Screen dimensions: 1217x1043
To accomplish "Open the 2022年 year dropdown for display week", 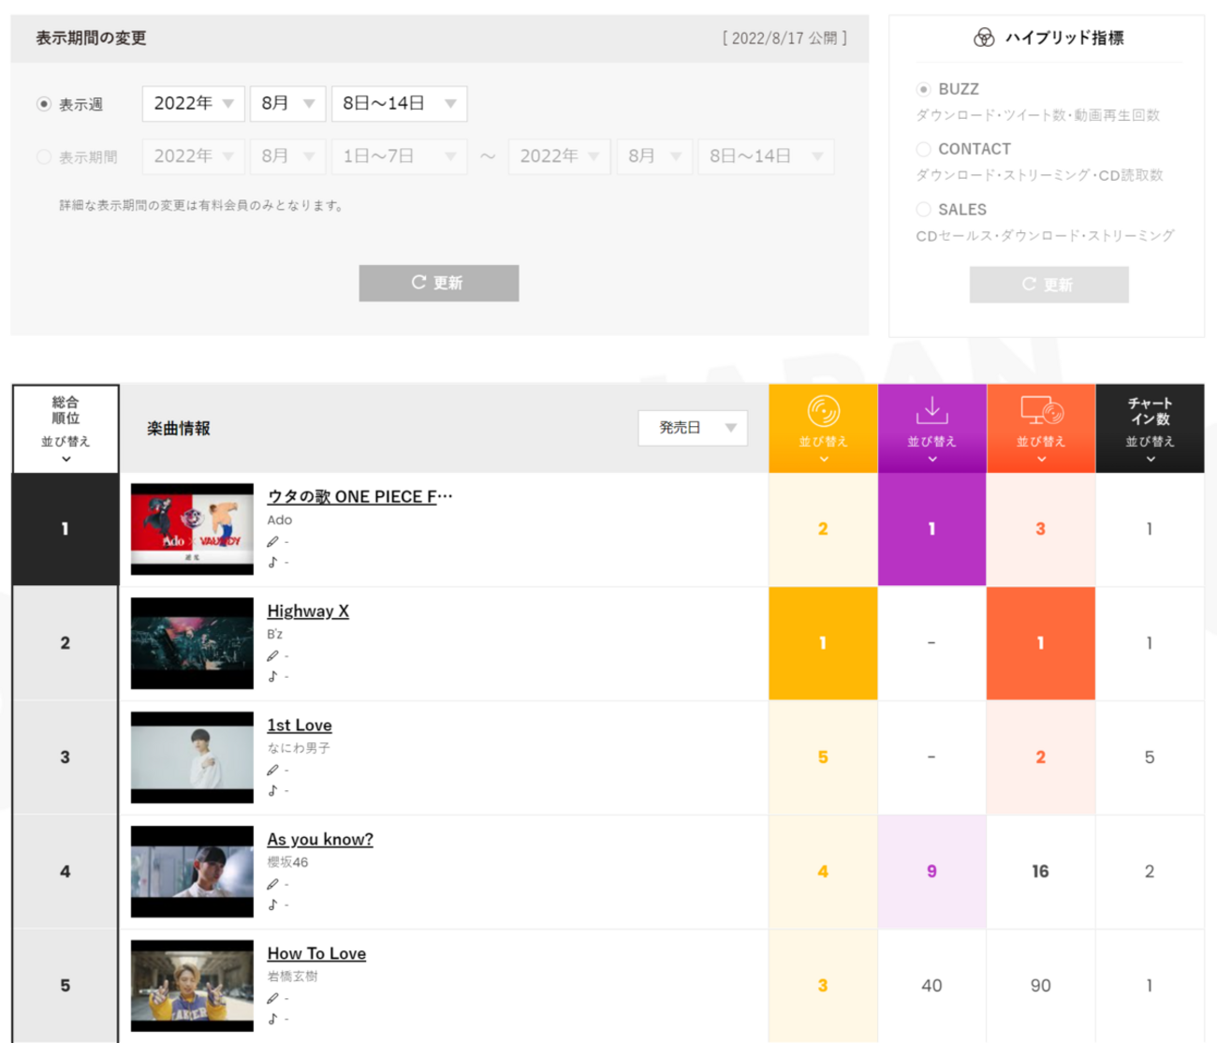I will tap(194, 104).
